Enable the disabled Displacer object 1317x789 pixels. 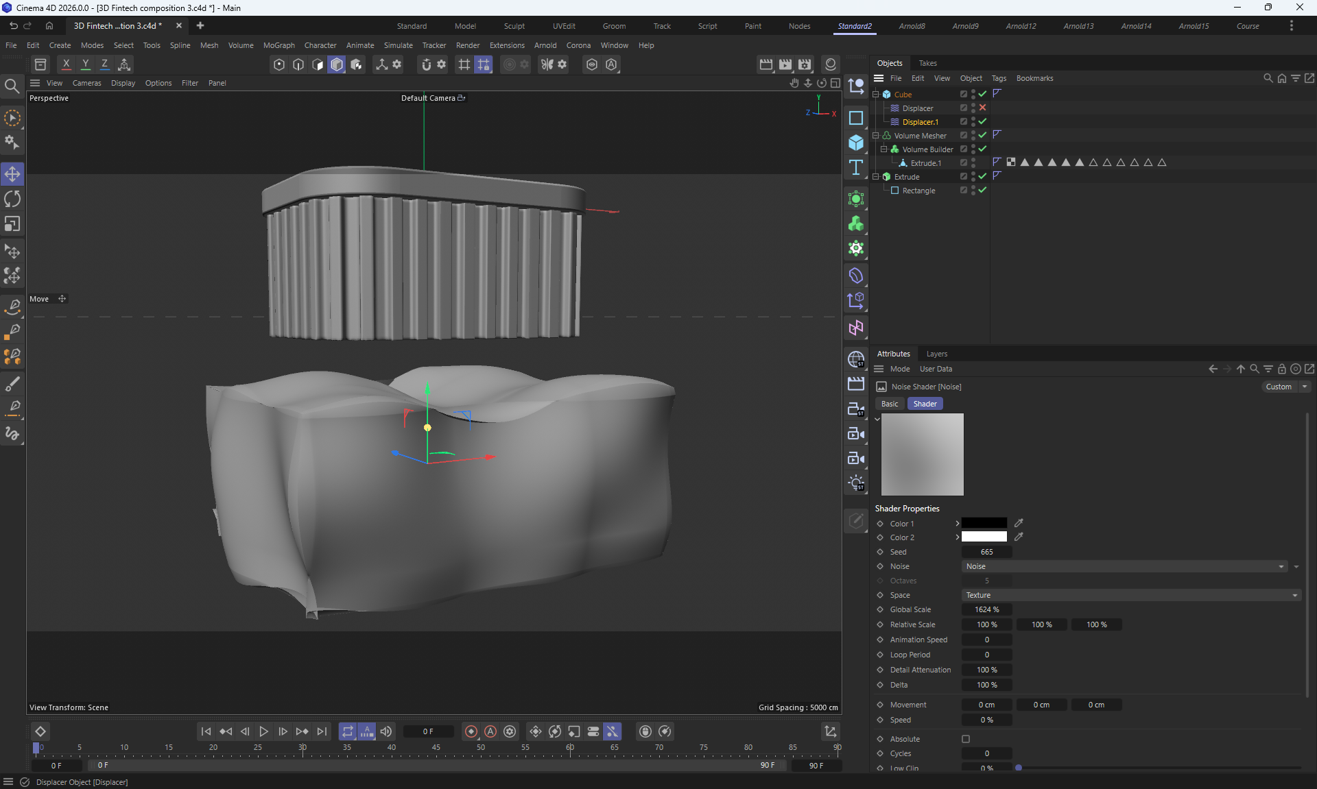(x=982, y=108)
